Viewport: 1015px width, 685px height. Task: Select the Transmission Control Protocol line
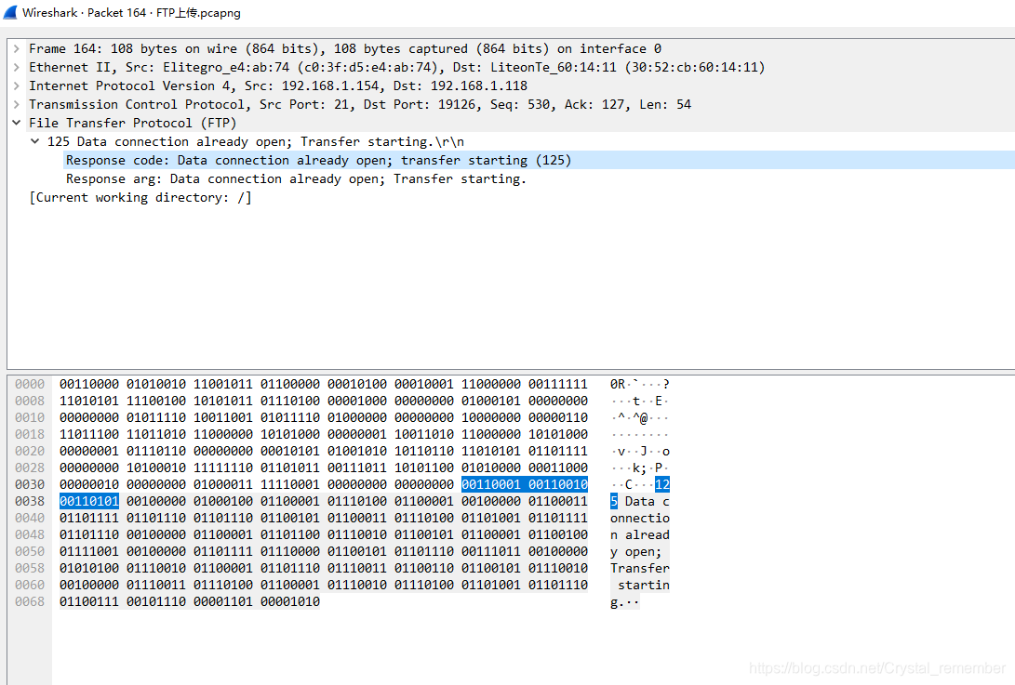pos(360,105)
